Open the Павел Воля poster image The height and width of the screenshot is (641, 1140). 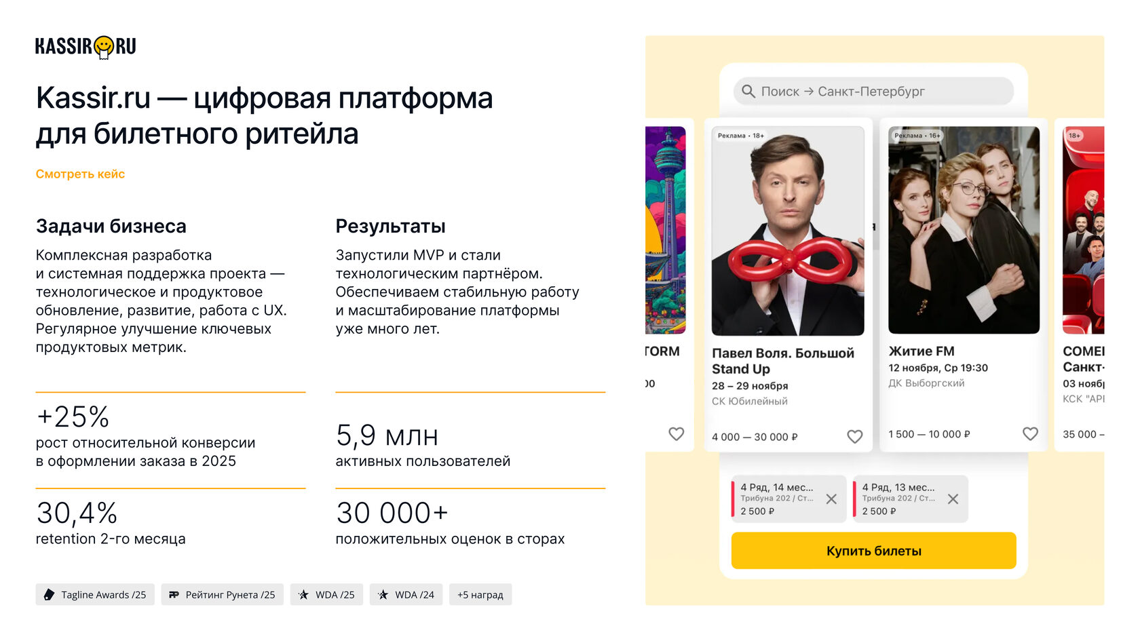[788, 231]
